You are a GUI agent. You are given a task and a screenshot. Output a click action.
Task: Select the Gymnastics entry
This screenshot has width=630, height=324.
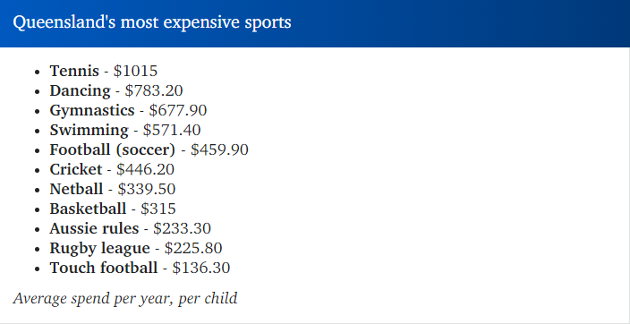tap(128, 111)
